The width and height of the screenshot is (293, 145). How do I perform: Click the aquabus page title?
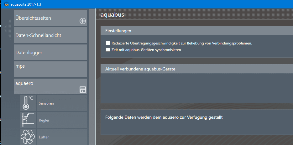(112, 15)
